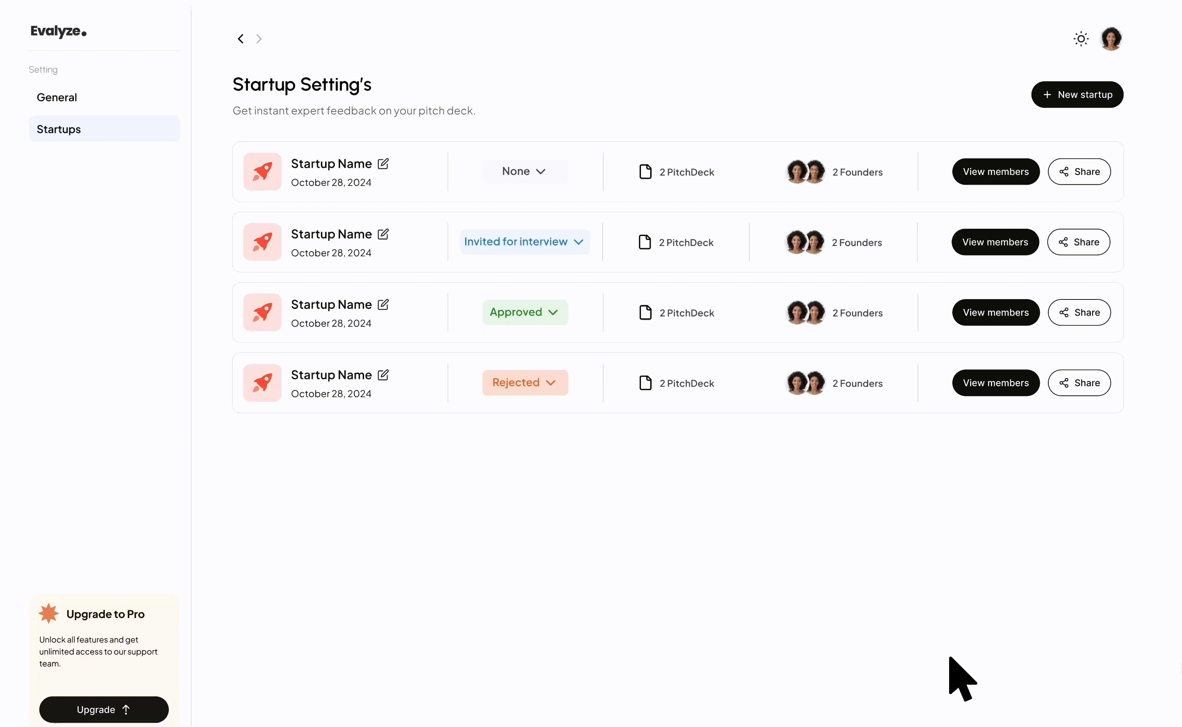
Task: Click the Upgrade to Pro starburst icon
Action: (49, 614)
